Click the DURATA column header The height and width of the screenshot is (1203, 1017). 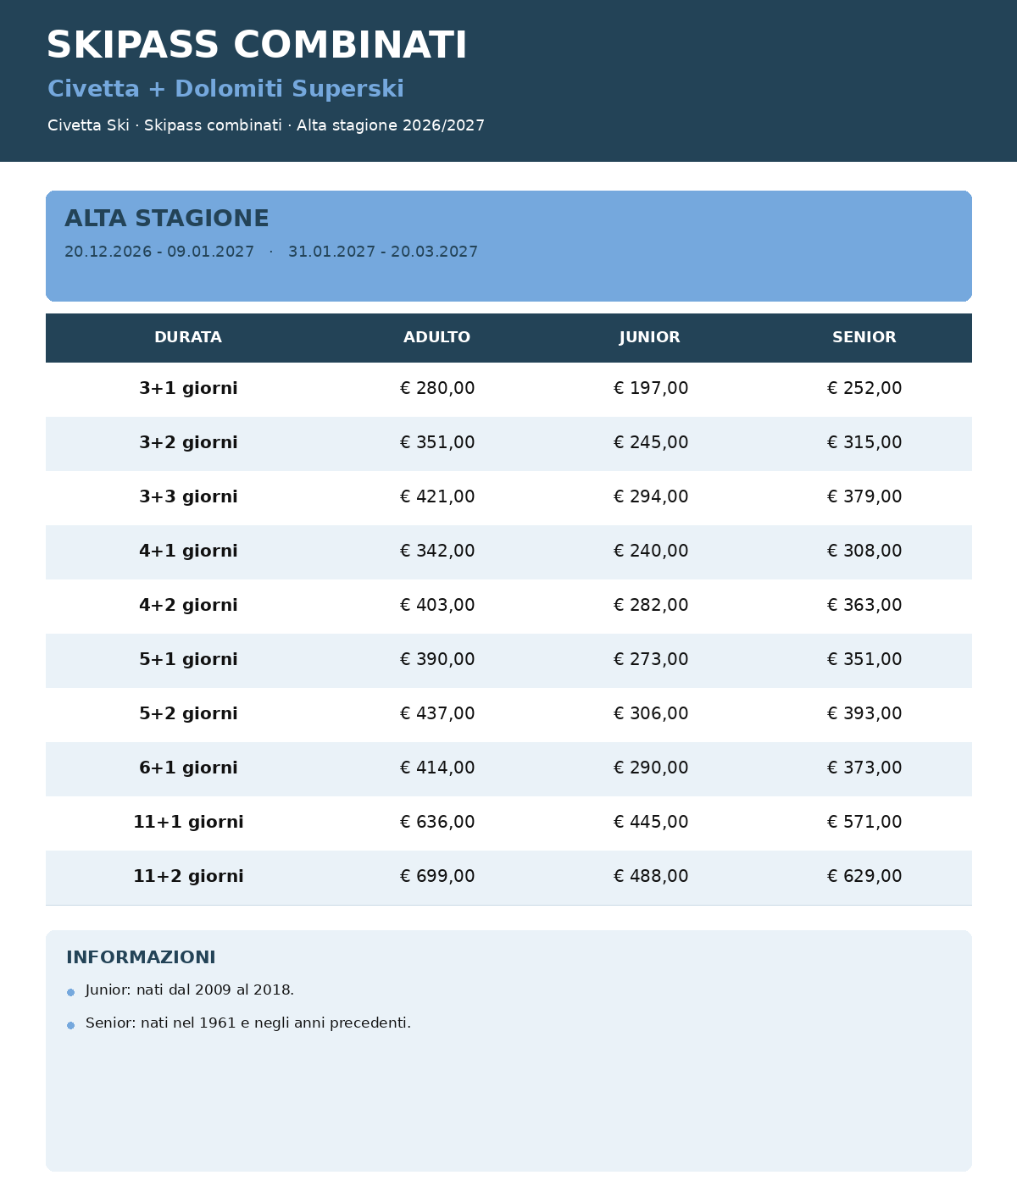(x=188, y=337)
